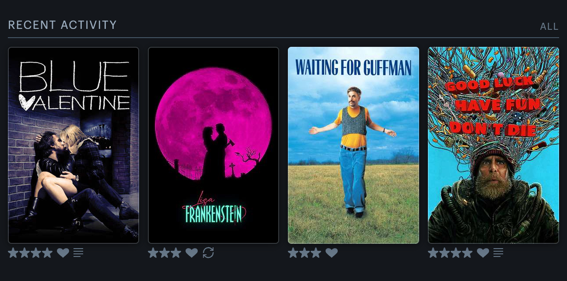567x281 pixels.
Task: Click heart icon under Good Luck Have Fun Don't Die
Action: [483, 253]
